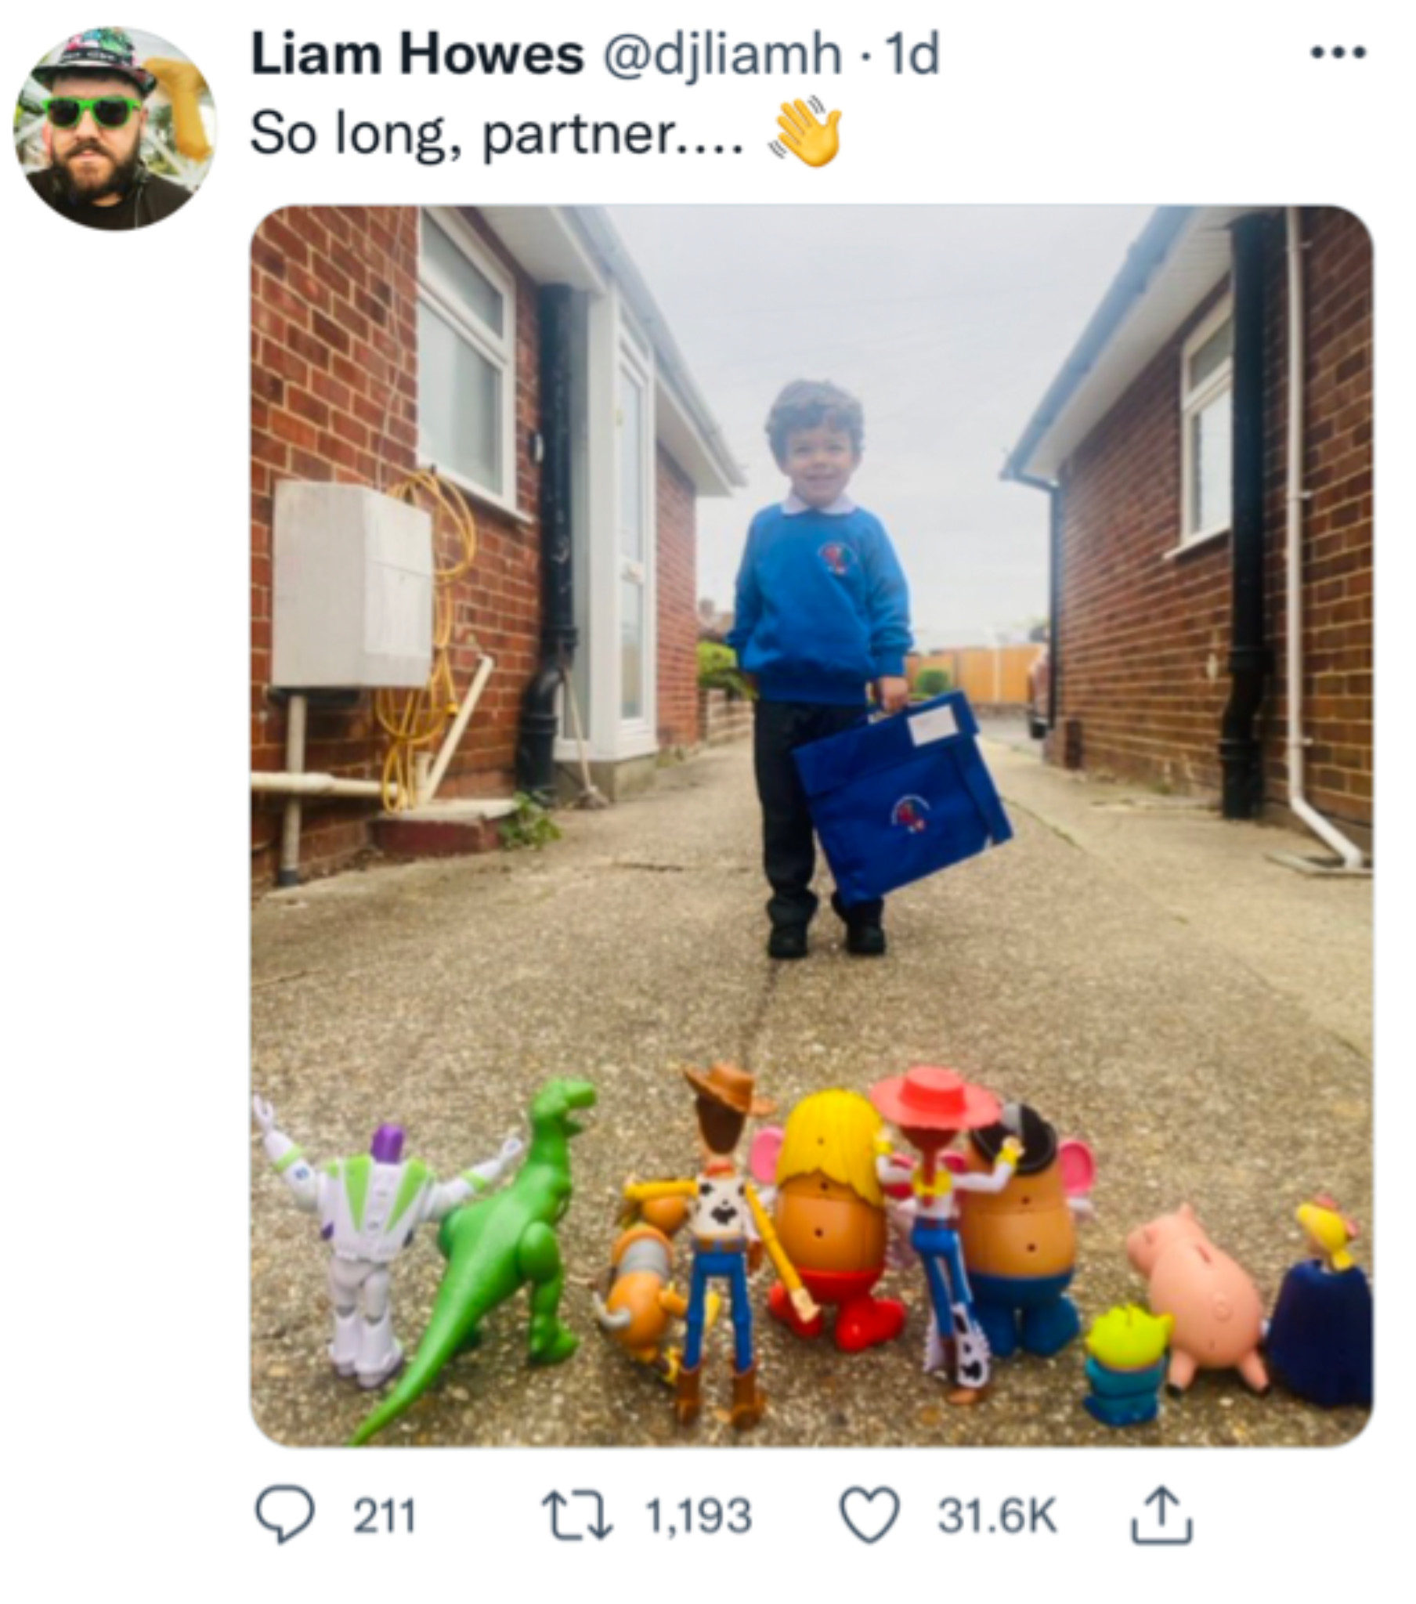The height and width of the screenshot is (1604, 1416).
Task: Click the 1d timestamp
Action: (911, 54)
